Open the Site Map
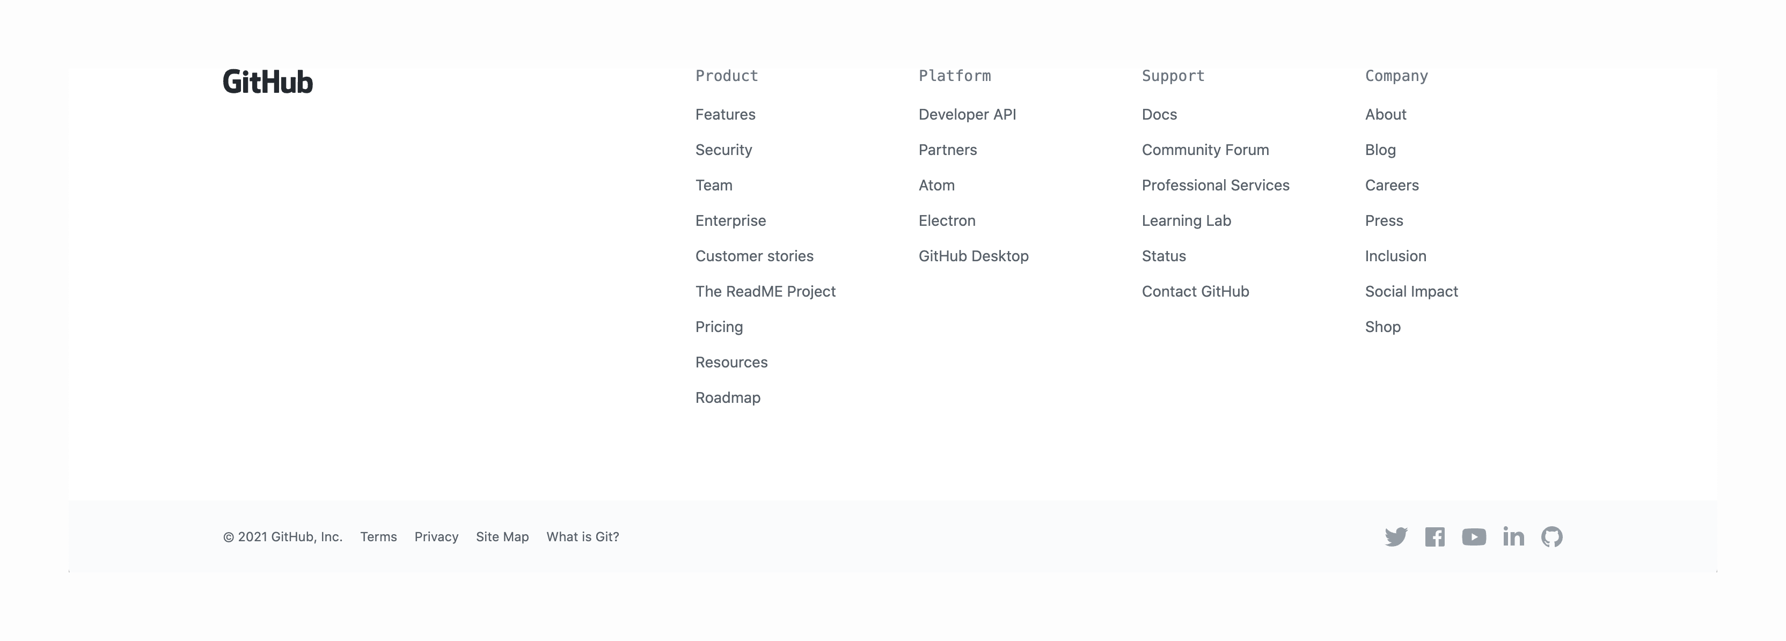The image size is (1786, 641). tap(502, 536)
